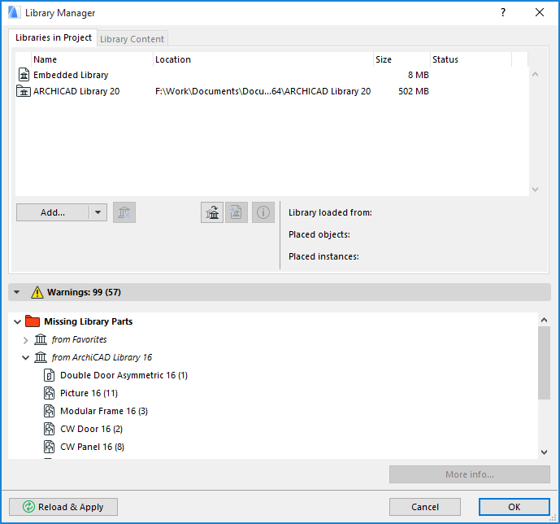Sort by the Size column header
Screen dimensions: 560x524
[402, 59]
